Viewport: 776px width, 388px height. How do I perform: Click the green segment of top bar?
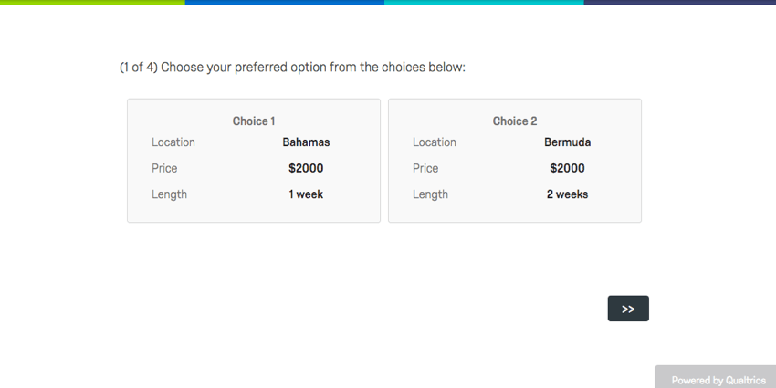point(91,2)
